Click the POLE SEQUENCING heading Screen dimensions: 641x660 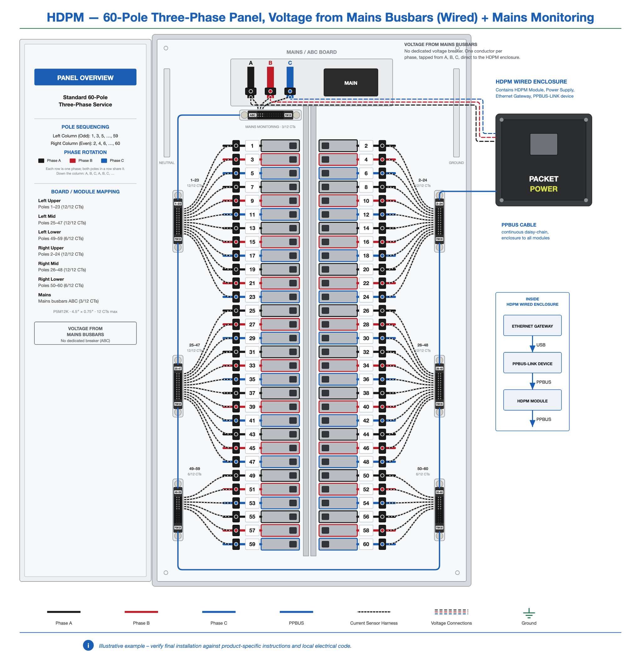click(x=85, y=127)
